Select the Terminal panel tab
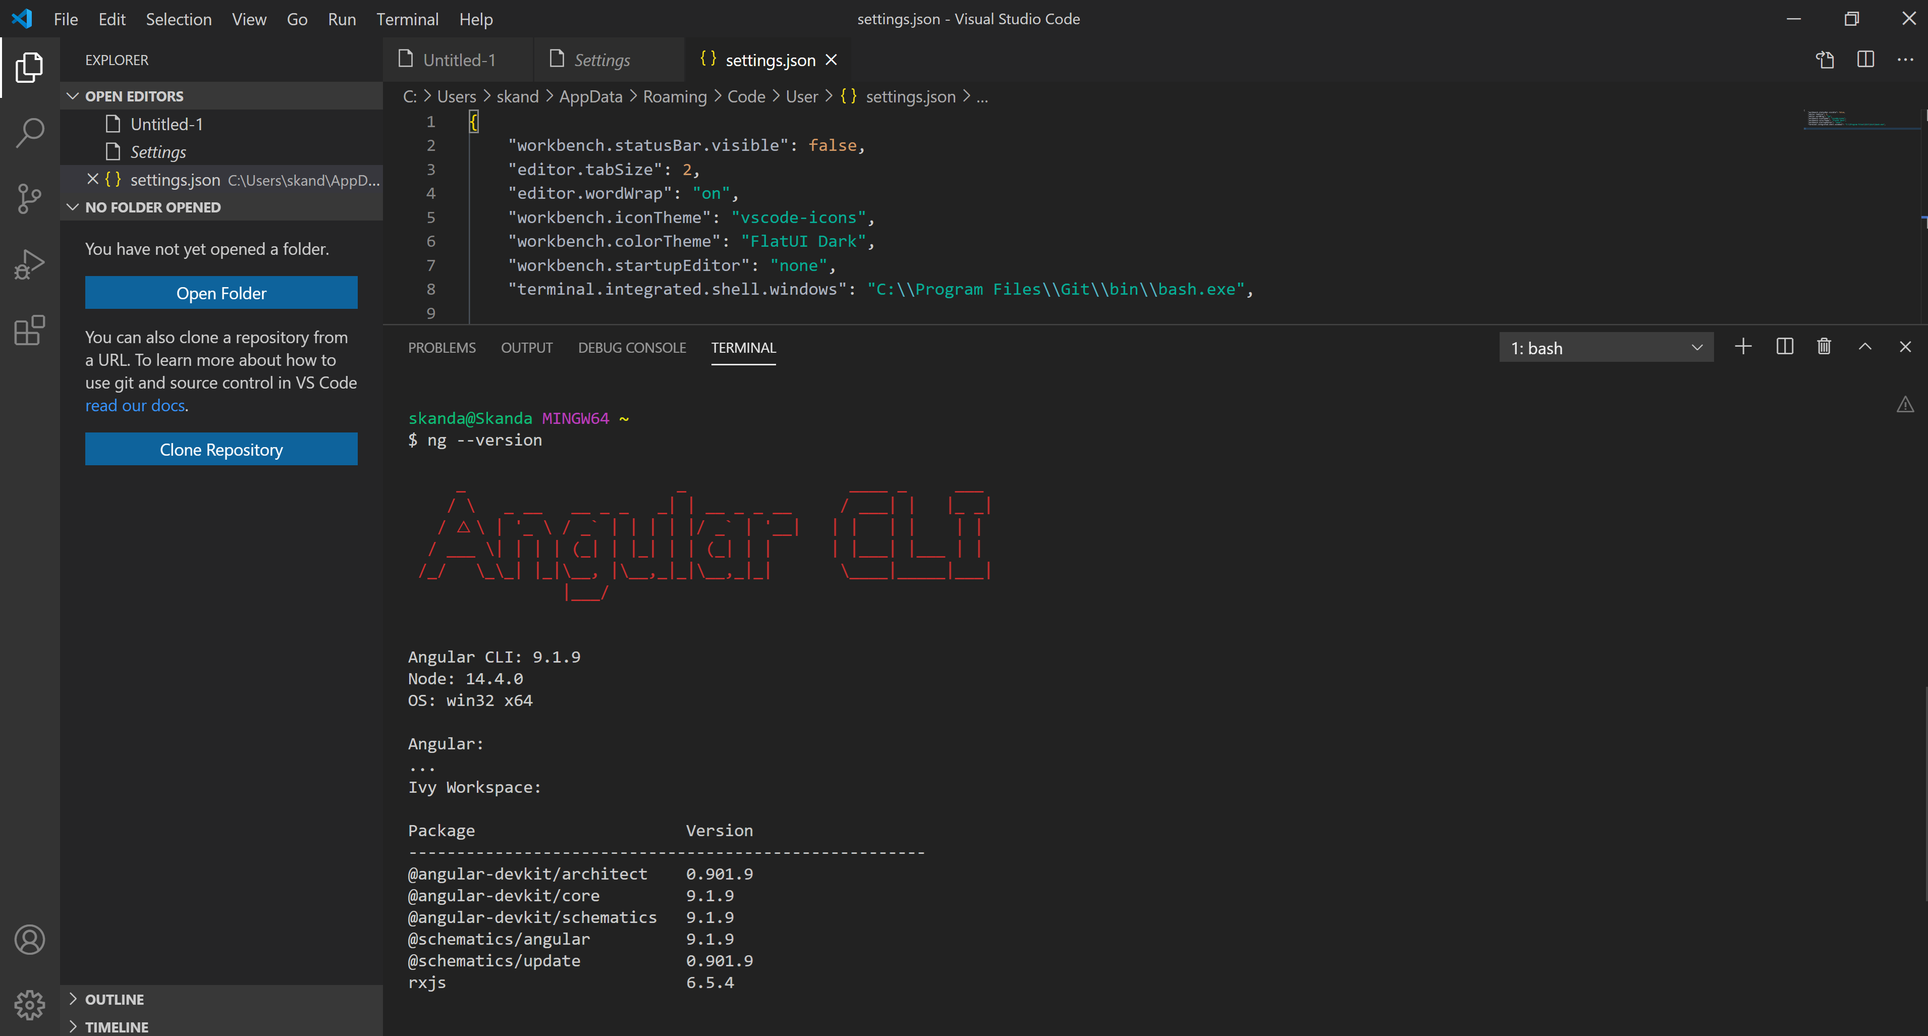The width and height of the screenshot is (1928, 1036). 743,348
